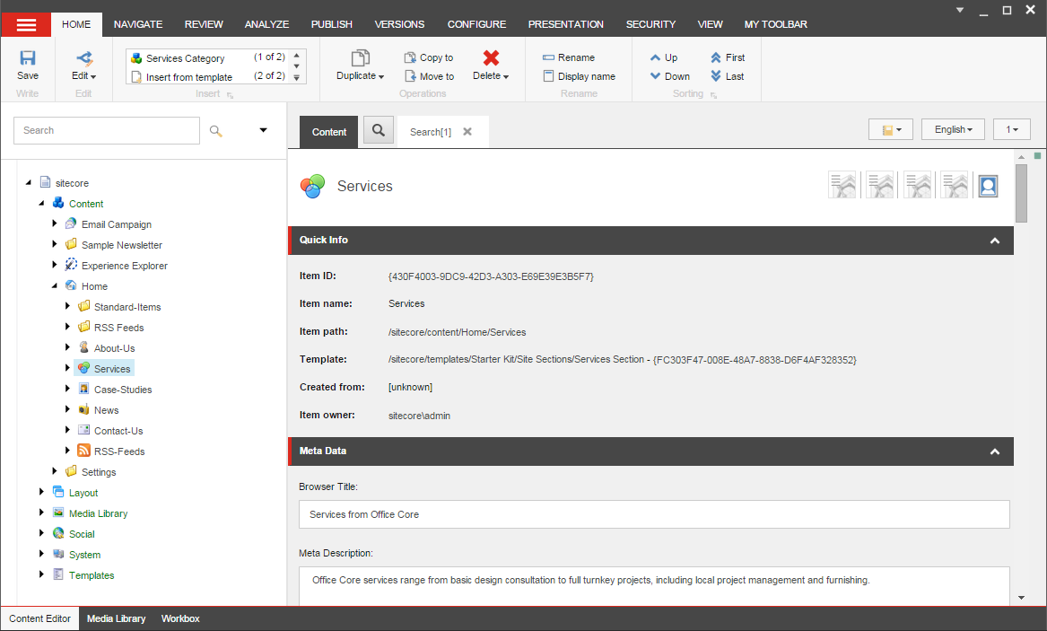The image size is (1047, 631).
Task: Open the SECURITY ribbon tab
Action: (x=650, y=24)
